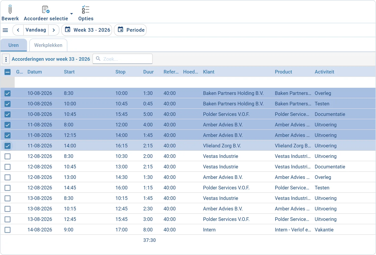Viewport: 376px width, 255px height.
Task: Sort by Hoed... column header
Action: pyautogui.click(x=191, y=72)
